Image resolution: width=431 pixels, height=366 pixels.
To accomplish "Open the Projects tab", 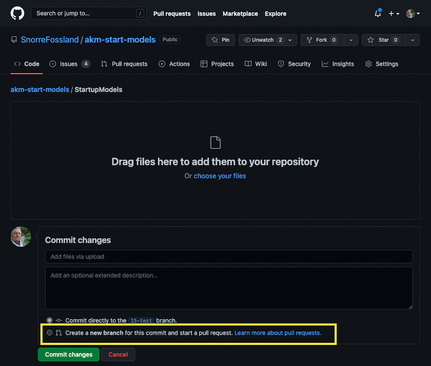I will 217,64.
